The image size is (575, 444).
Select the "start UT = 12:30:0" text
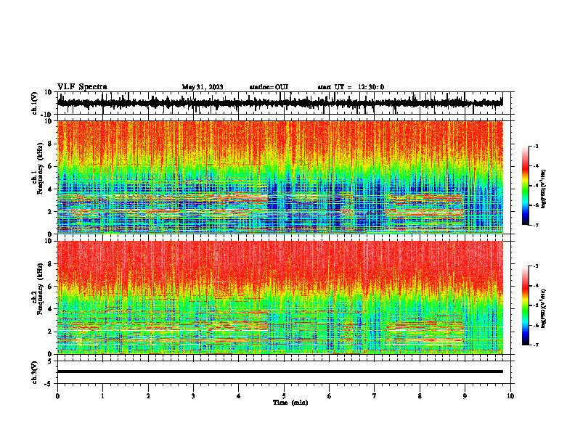pos(351,87)
